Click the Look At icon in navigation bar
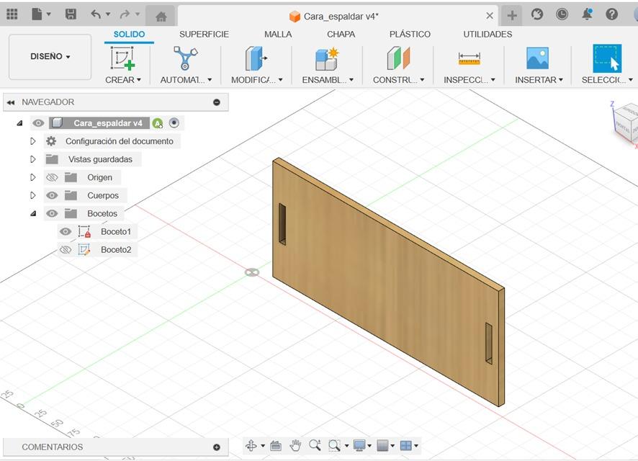The width and height of the screenshot is (638, 461). pos(276,446)
